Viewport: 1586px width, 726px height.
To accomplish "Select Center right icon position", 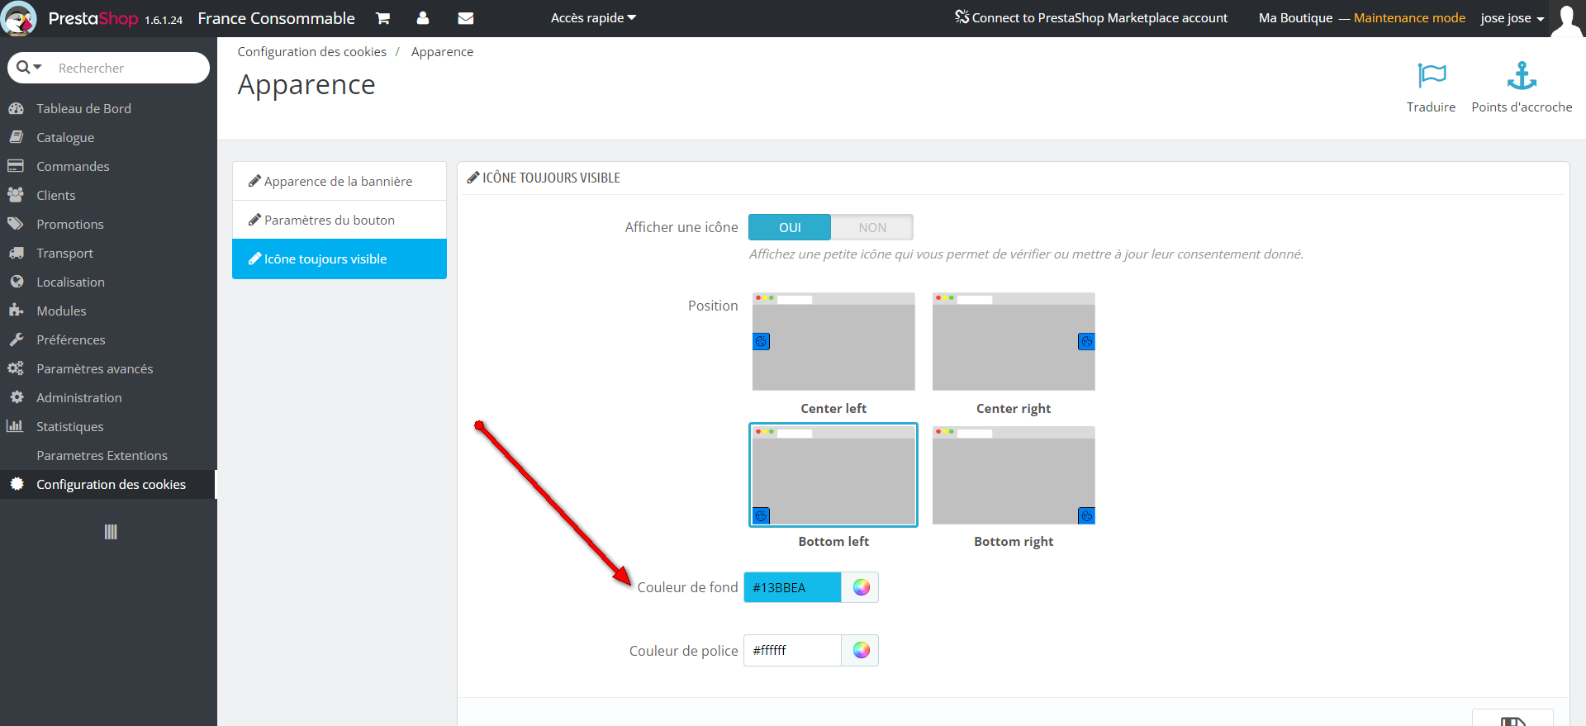I will (x=1014, y=341).
